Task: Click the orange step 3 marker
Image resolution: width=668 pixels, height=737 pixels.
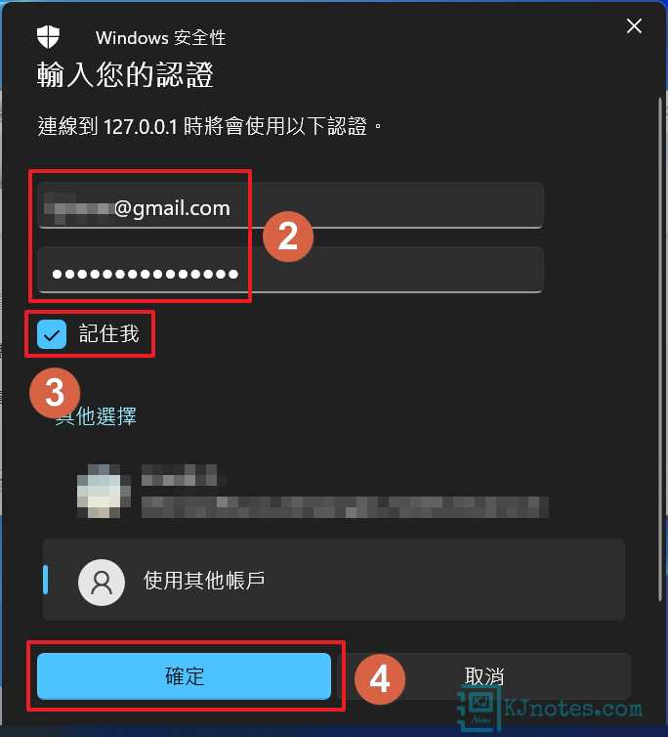Action: [55, 393]
